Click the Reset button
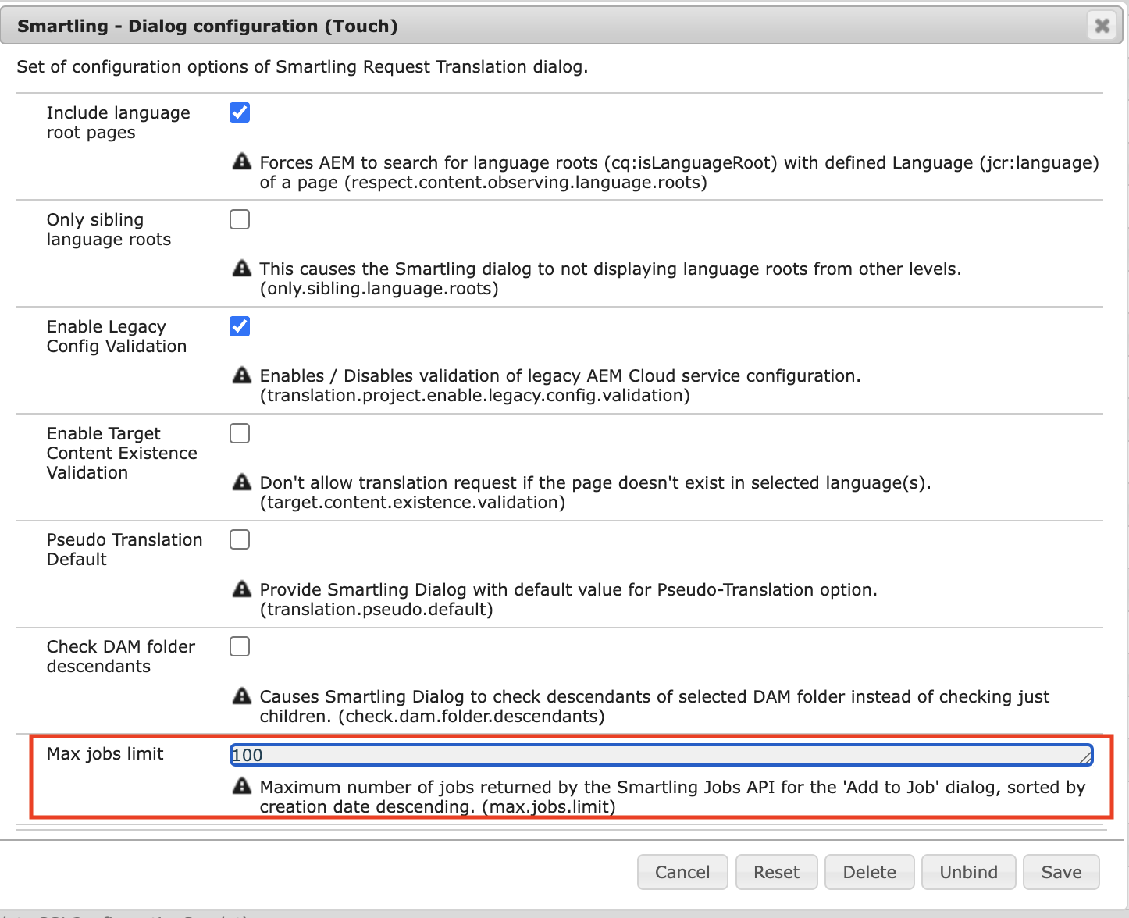The image size is (1129, 918). [x=777, y=872]
